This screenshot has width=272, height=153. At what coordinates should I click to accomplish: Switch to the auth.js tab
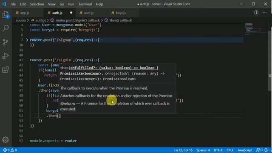click(x=57, y=13)
